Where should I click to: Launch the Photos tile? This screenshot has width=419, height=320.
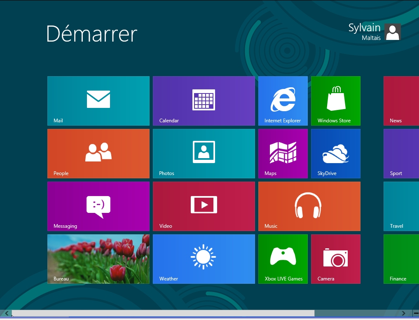point(204,154)
